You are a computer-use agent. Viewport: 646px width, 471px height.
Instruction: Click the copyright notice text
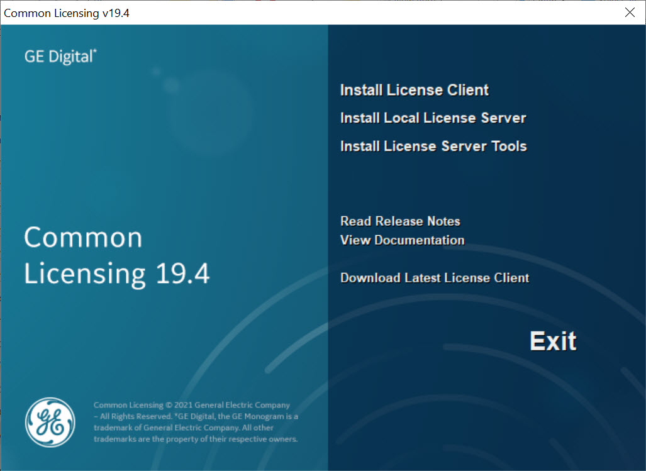tap(196, 422)
